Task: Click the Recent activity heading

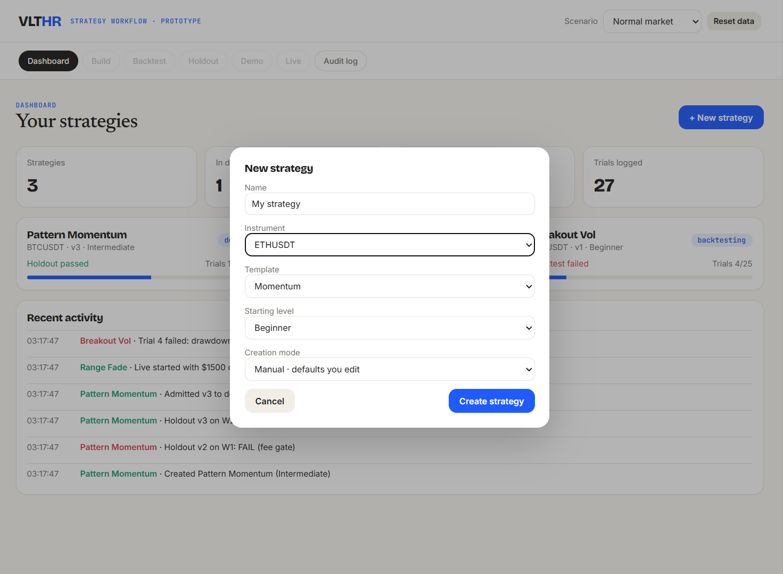Action: tap(65, 318)
